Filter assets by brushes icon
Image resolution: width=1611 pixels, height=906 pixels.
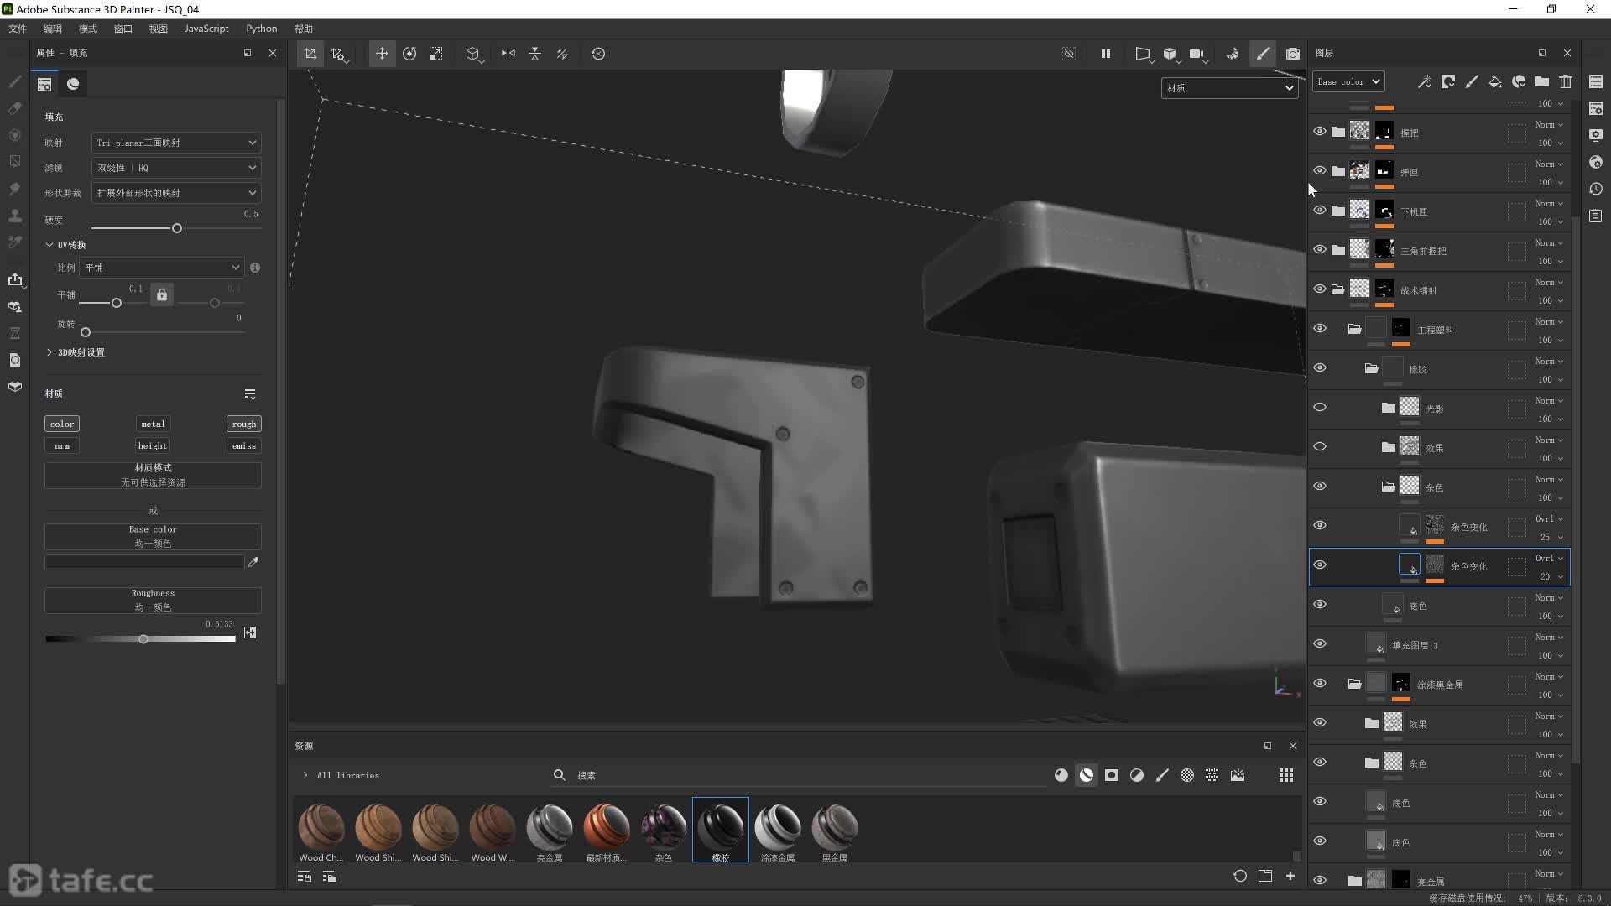click(1162, 775)
